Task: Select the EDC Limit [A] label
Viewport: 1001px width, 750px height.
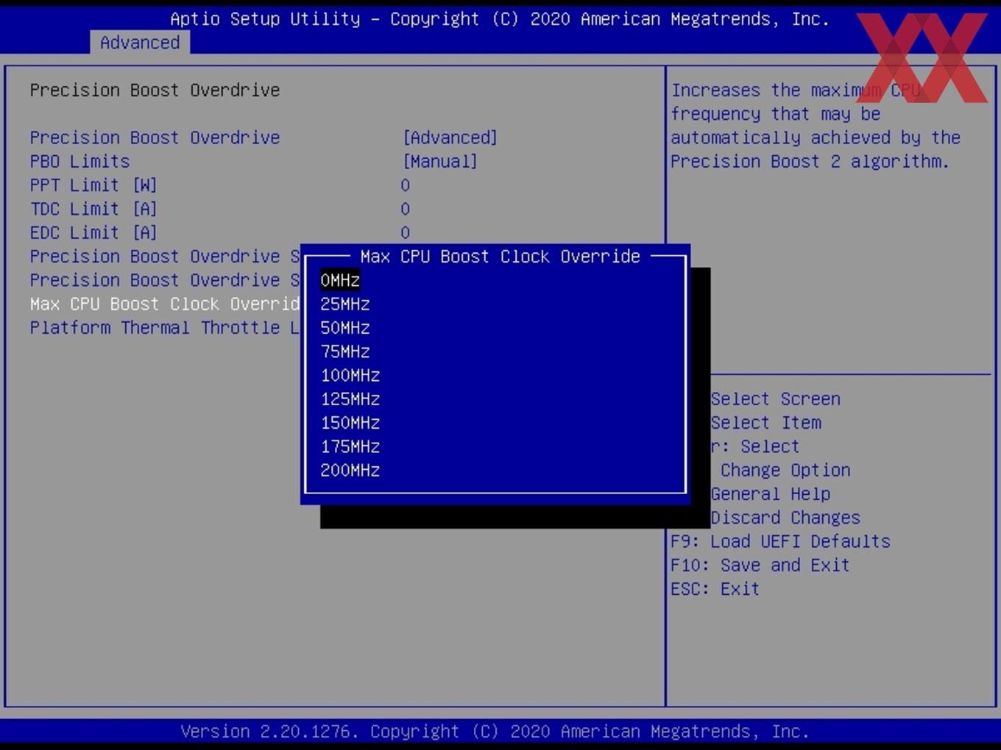Action: 93,232
